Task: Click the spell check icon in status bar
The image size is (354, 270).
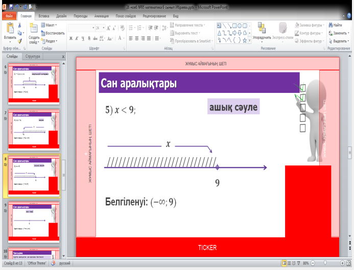Action: click(52, 263)
